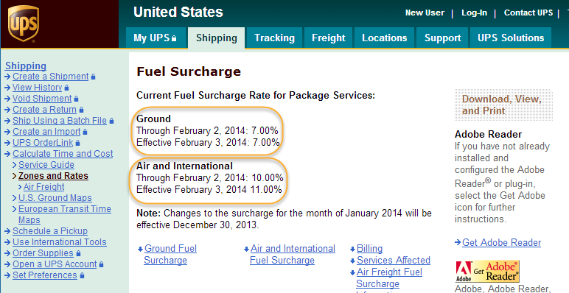Click lock icon beside Create a Shipment
The image size is (569, 293).
click(x=94, y=77)
